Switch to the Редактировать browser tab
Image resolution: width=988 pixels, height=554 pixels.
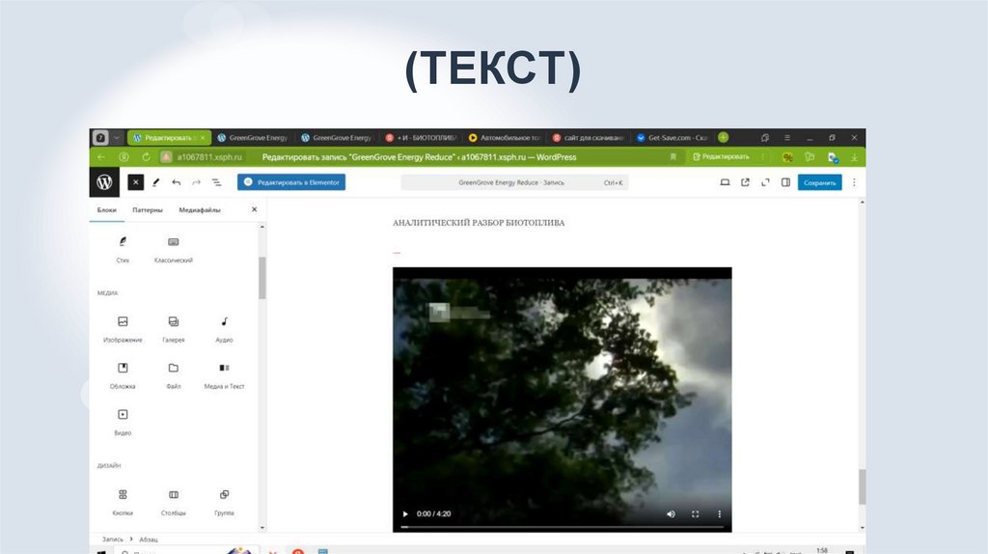169,137
